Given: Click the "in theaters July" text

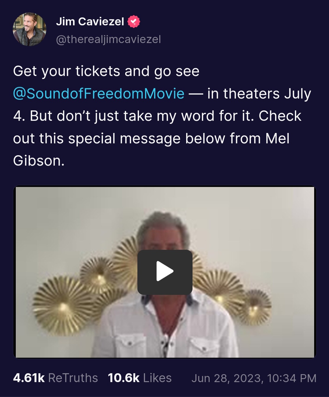Looking at the screenshot, I should click(259, 94).
